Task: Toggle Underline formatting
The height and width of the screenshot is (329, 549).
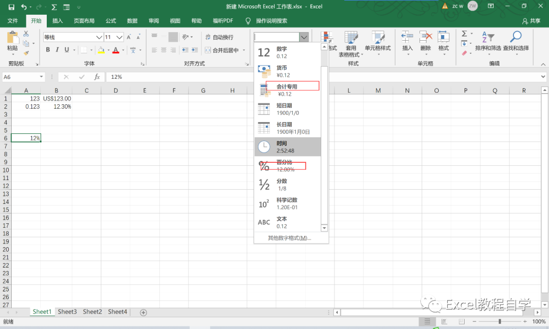Action: 67,50
